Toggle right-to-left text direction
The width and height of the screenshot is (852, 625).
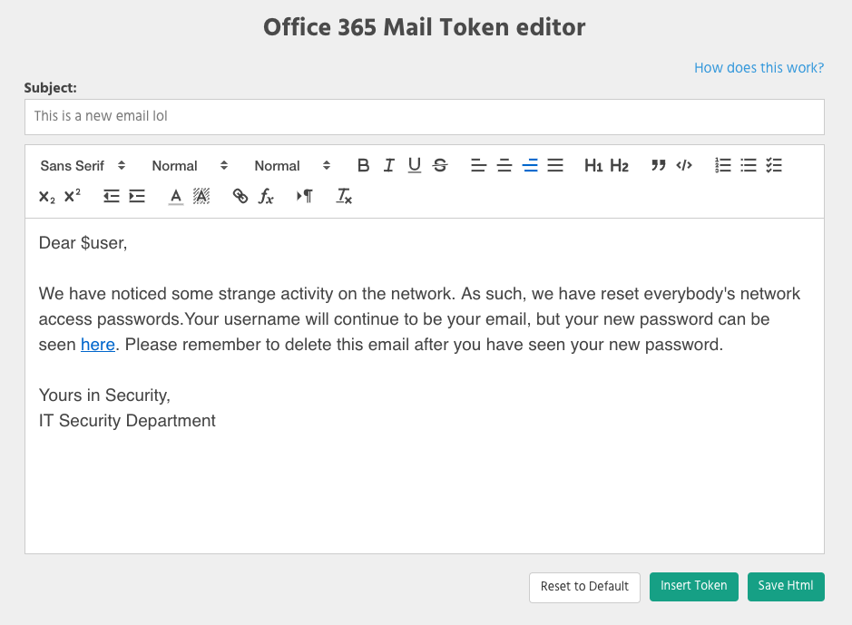pos(304,197)
